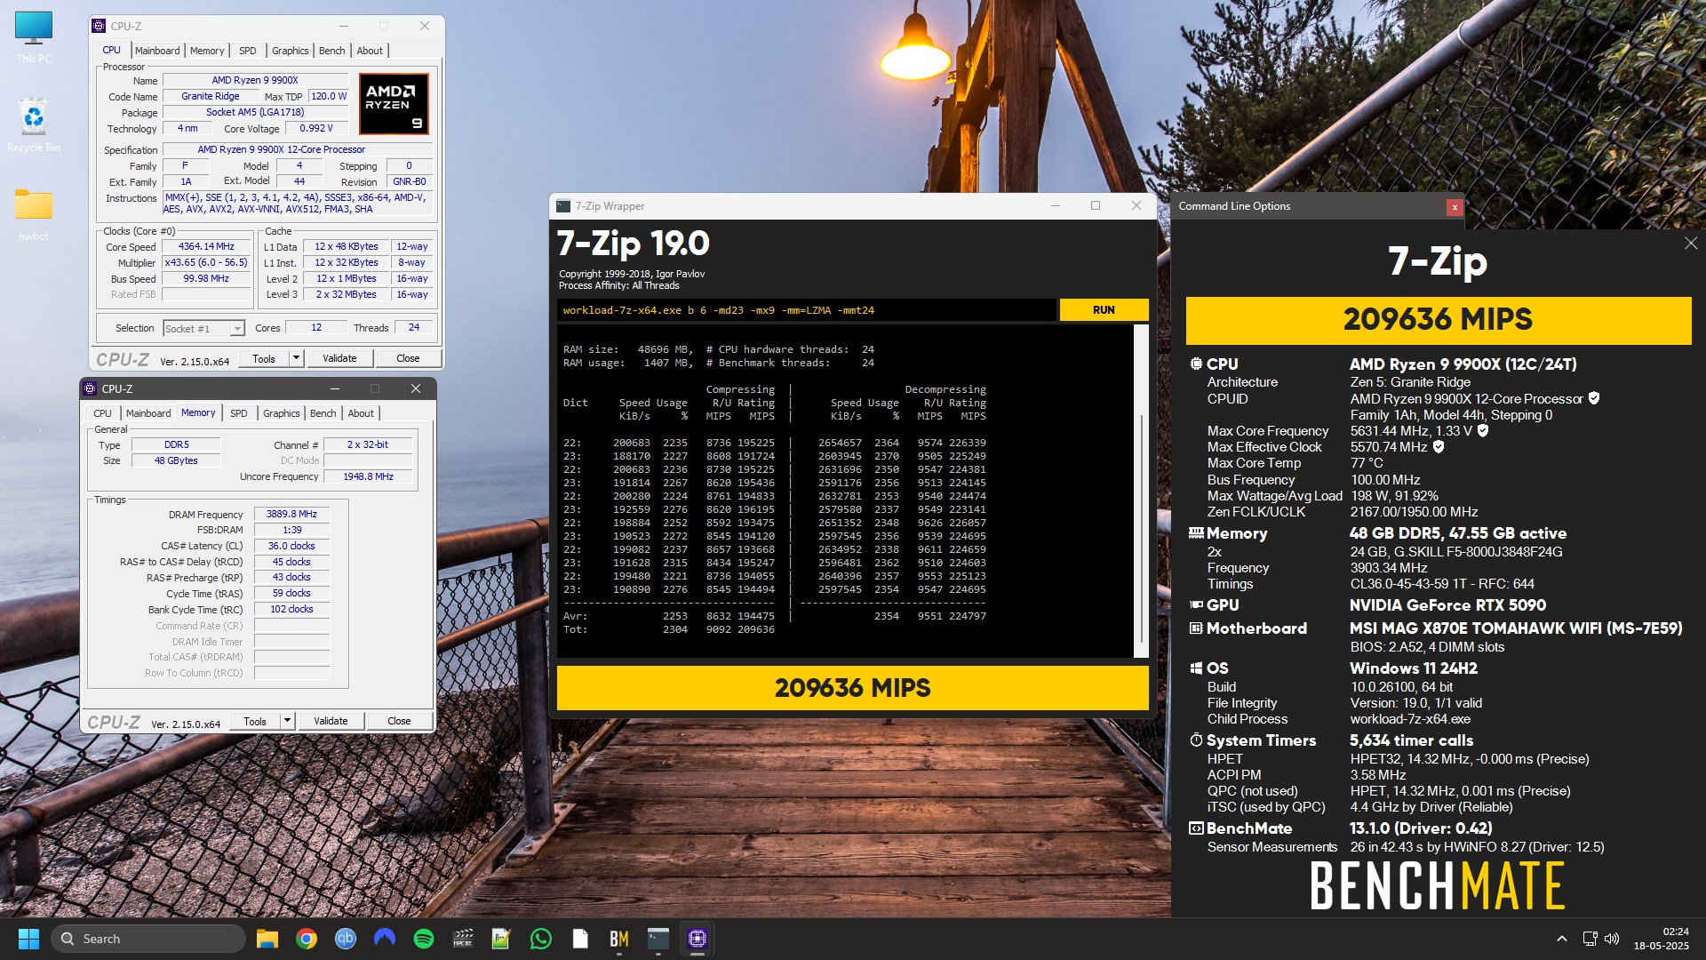Click the System Timers stopwatch icon
This screenshot has width=1706, height=960.
(x=1196, y=740)
